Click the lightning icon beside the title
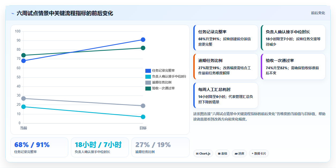336x168 pixels. (x=13, y=13)
